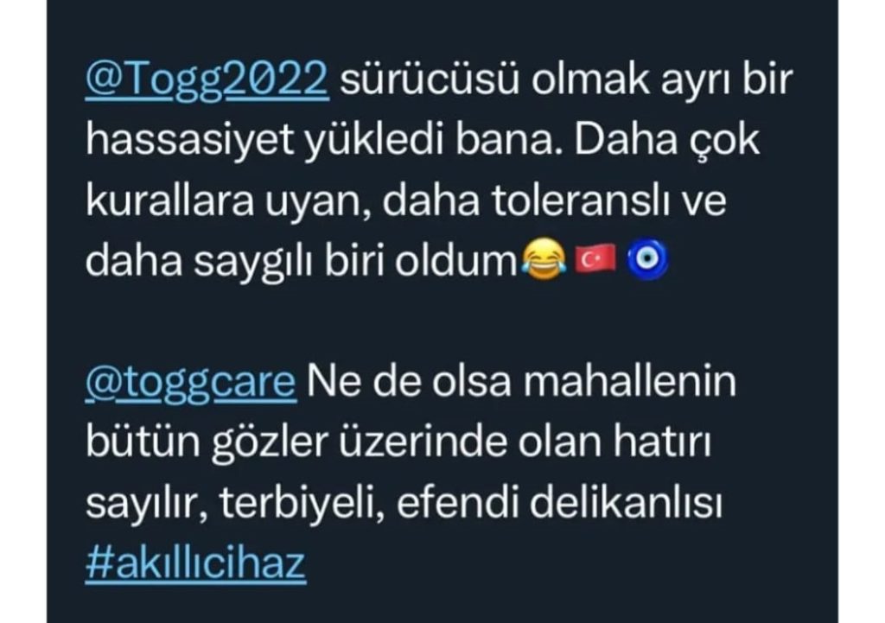
Task: Click the word "delikanlısı"
Action: click(626, 502)
